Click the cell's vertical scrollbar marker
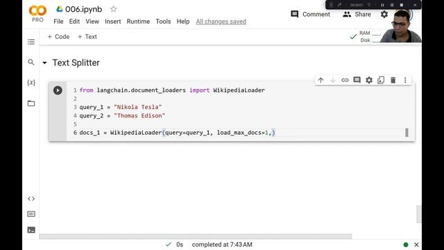444x250 pixels. click(x=407, y=133)
